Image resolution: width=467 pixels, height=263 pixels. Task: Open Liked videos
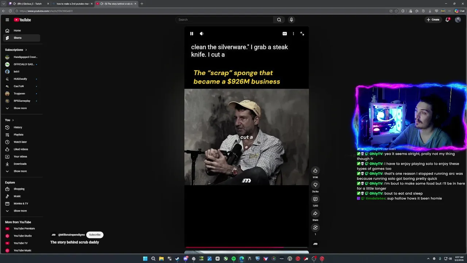22,149
